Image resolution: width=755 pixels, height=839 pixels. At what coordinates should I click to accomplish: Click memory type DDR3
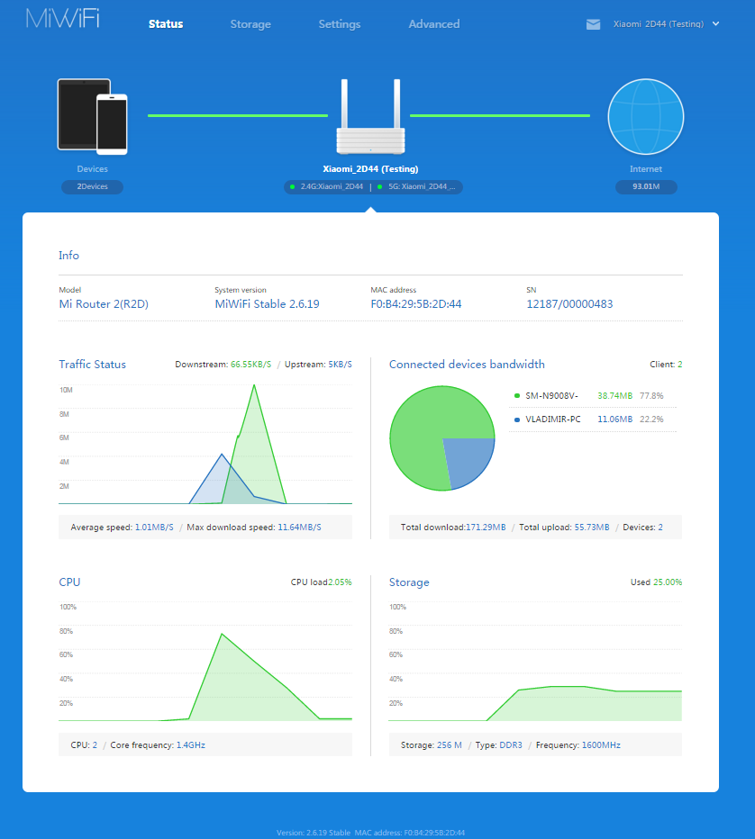coord(511,745)
